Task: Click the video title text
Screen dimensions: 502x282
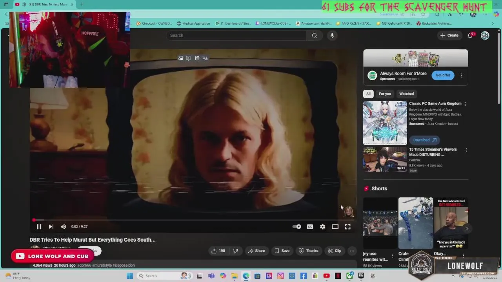Action: [x=93, y=240]
